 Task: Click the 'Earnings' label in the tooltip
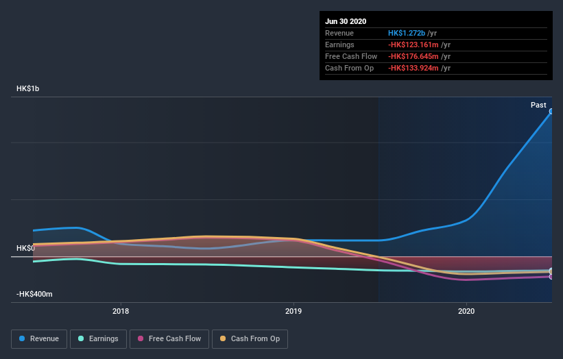click(339, 45)
